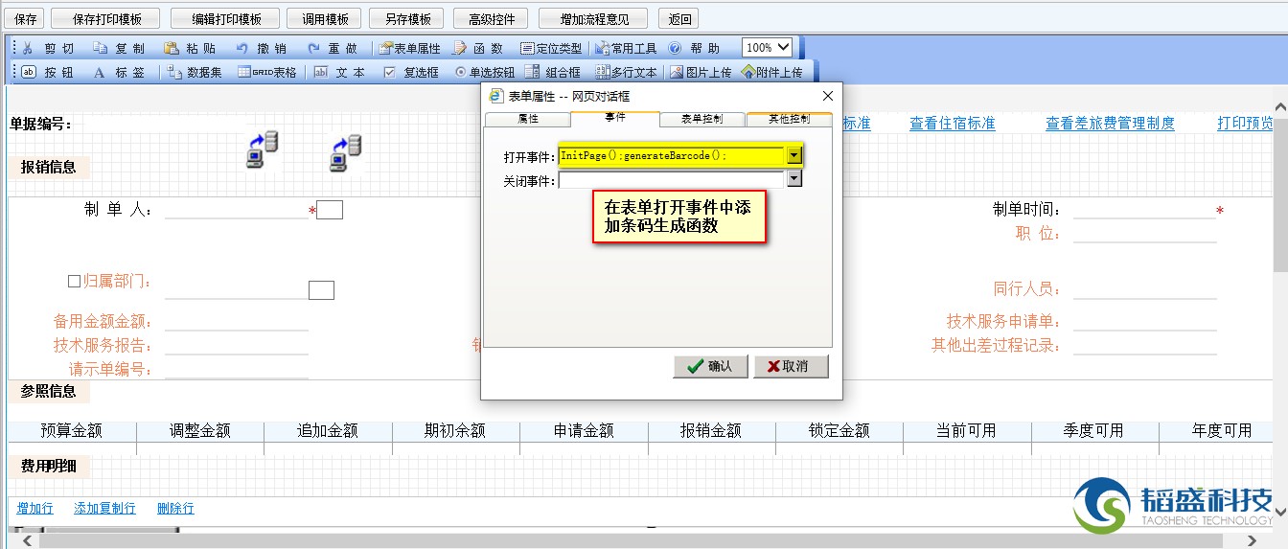The width and height of the screenshot is (1288, 549).
Task: Click the 职位 input field
Action: 1144,234
